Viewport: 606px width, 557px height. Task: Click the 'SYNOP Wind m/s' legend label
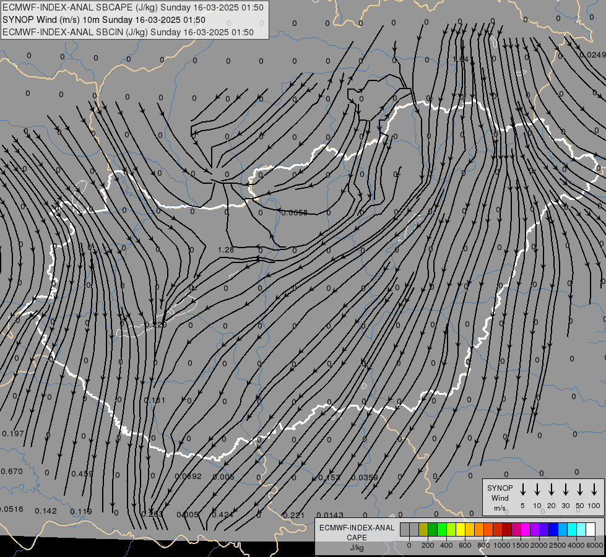[x=500, y=498]
